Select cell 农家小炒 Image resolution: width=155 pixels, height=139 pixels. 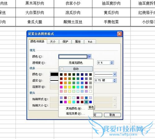(73, 3)
